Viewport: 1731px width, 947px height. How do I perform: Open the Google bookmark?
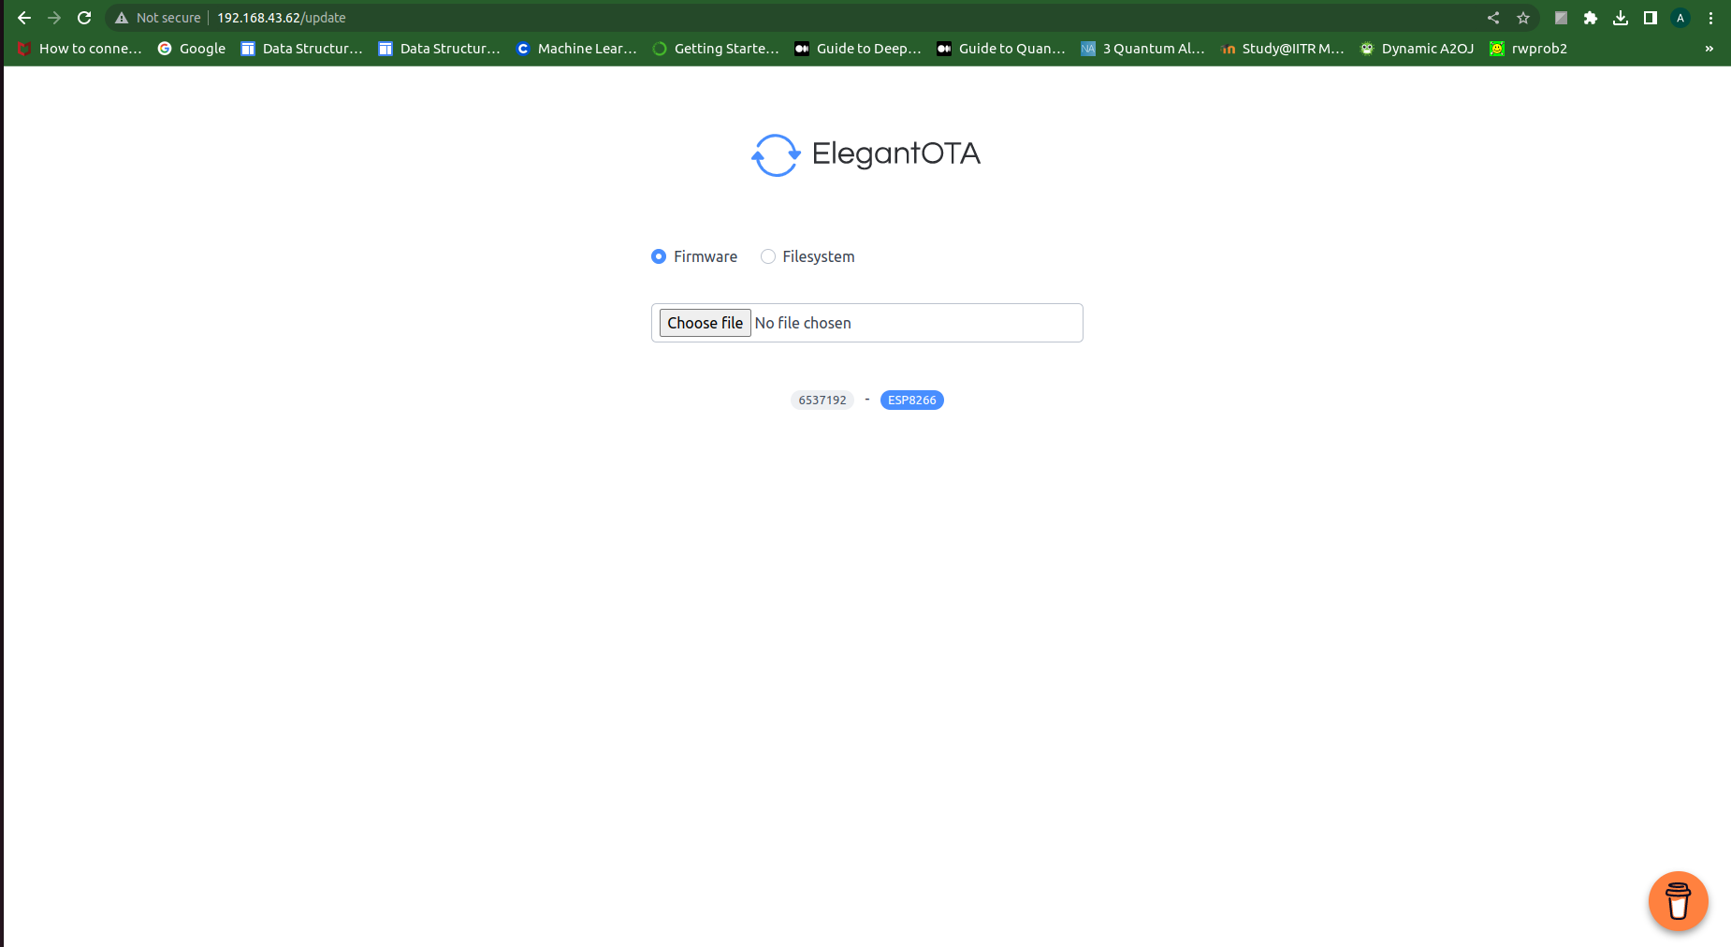pyautogui.click(x=192, y=49)
